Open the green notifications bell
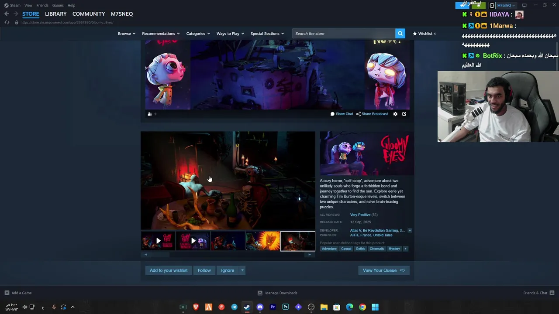Image resolution: width=559 pixels, height=314 pixels. coord(479,5)
